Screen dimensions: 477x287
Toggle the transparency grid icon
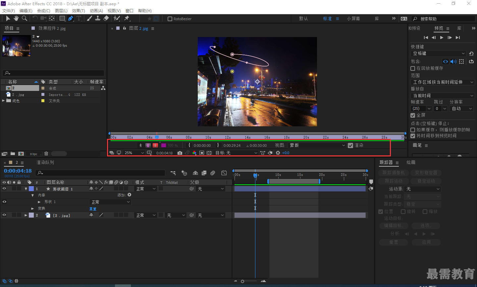(x=209, y=153)
